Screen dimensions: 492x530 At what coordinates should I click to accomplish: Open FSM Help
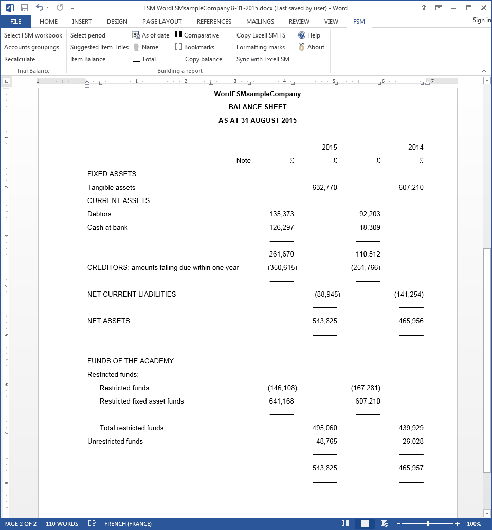(309, 35)
